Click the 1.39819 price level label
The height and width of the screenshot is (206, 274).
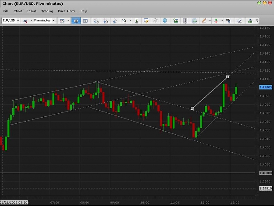tap(266, 189)
